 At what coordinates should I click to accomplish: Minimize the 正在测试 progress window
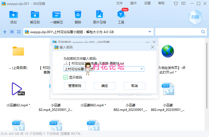click(x=148, y=42)
